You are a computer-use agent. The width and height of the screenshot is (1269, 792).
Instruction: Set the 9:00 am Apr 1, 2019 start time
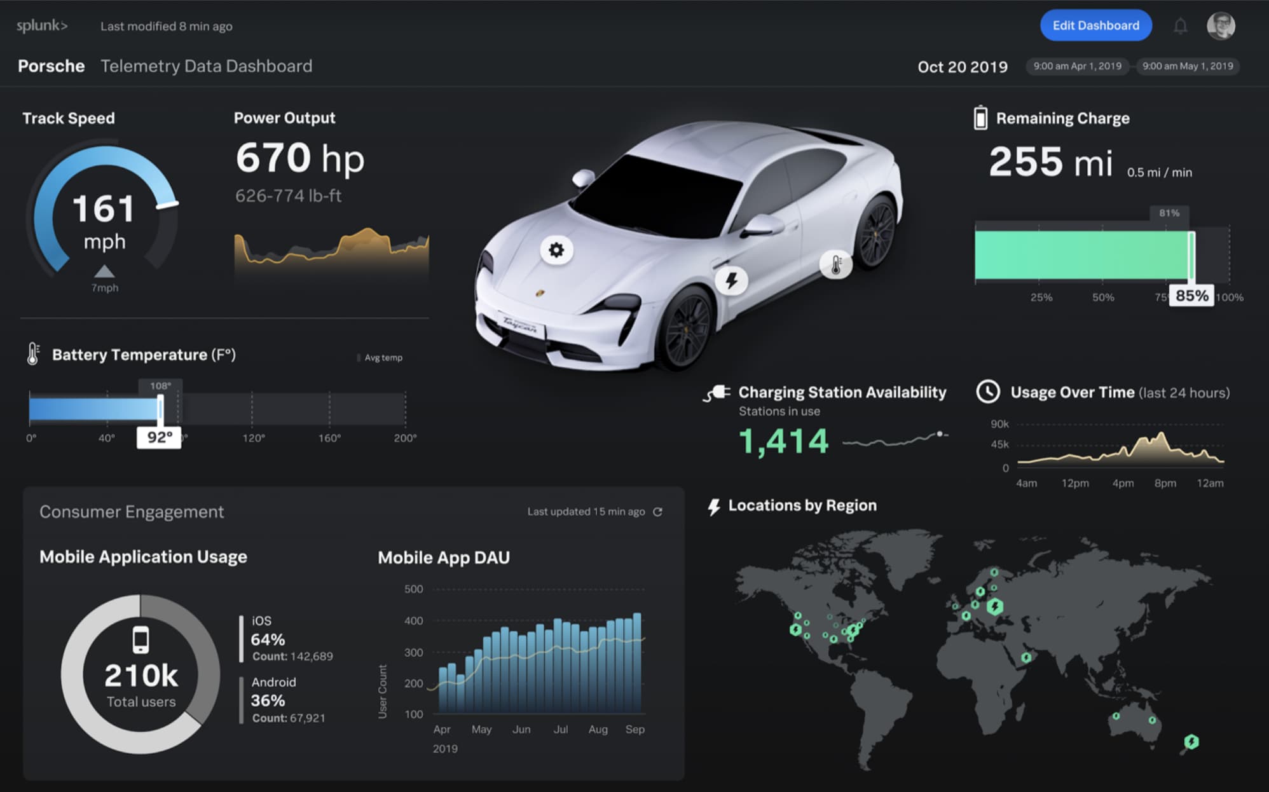click(1077, 66)
